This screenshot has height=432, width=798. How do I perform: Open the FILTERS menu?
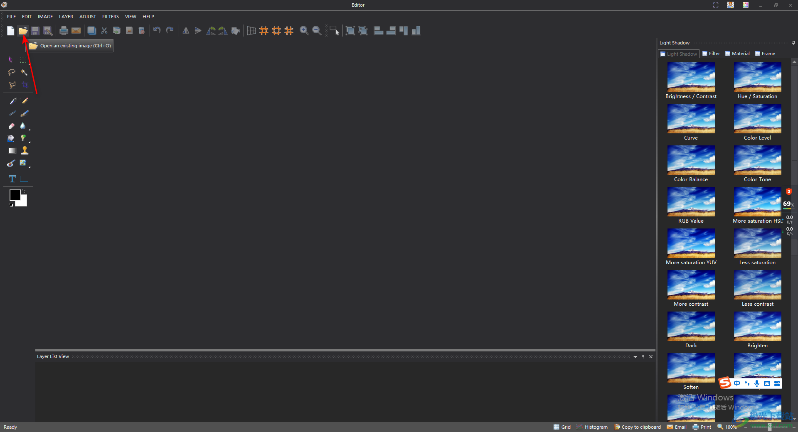[x=111, y=17]
